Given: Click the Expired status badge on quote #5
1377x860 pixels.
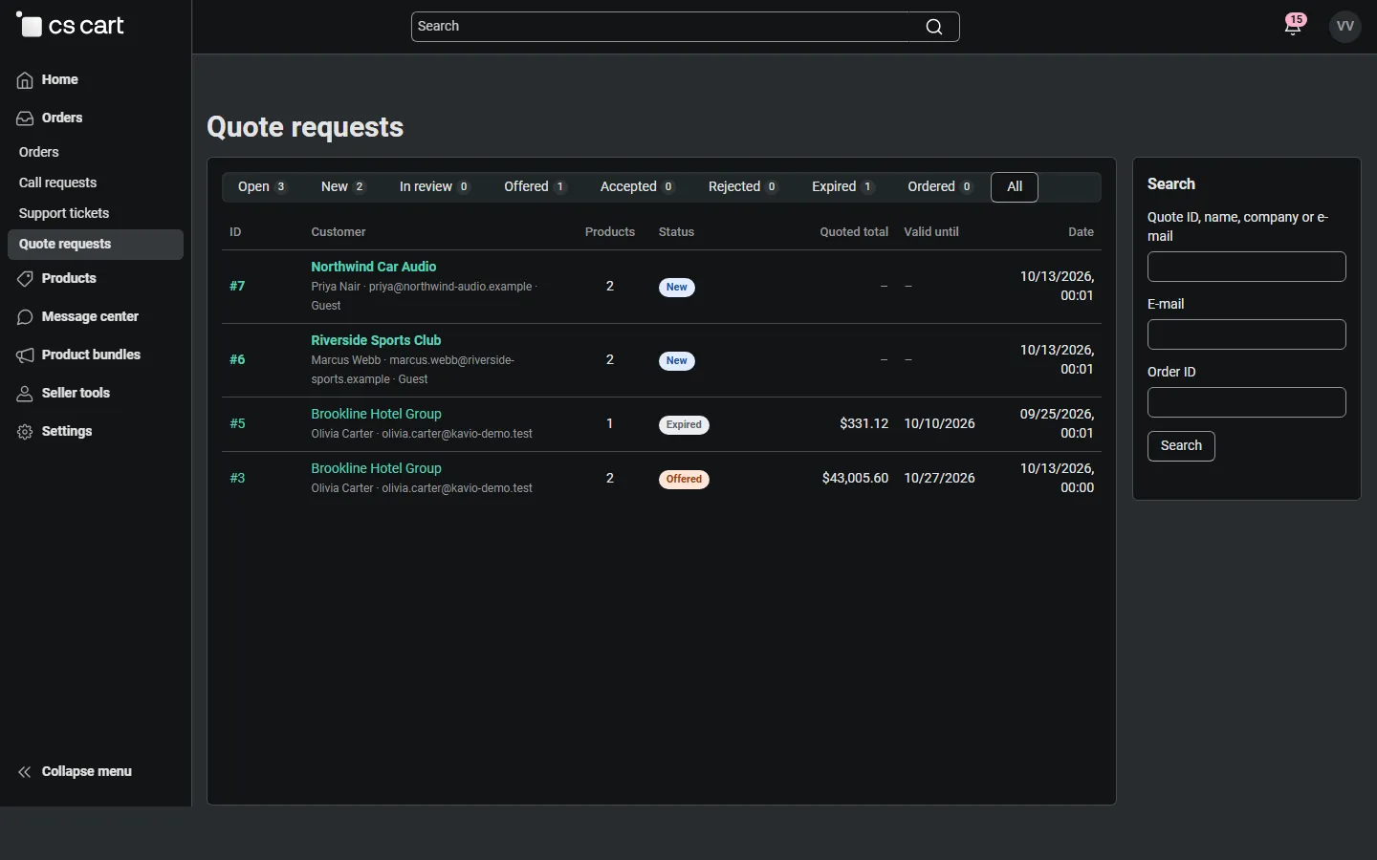Looking at the screenshot, I should coord(685,425).
